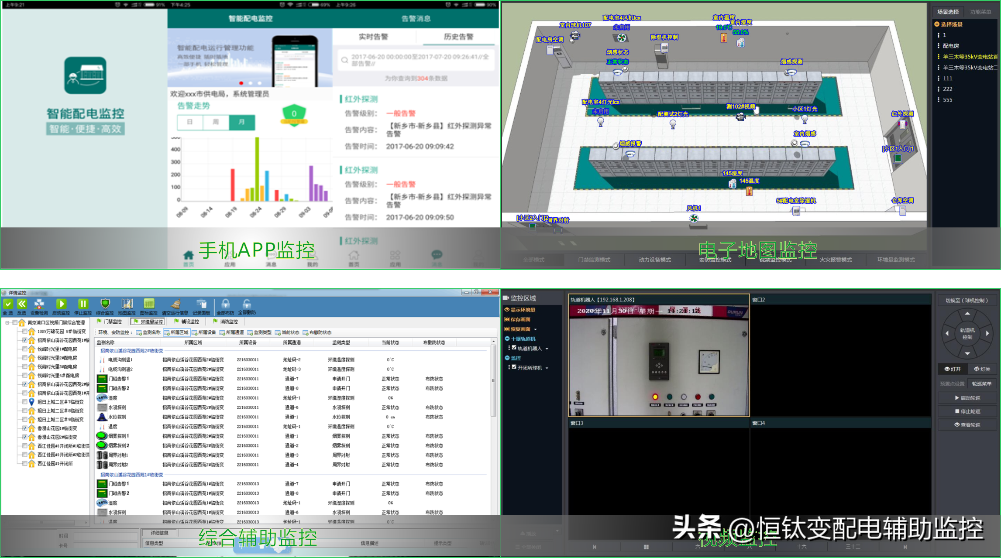This screenshot has width=1001, height=558.
Task: Click 切换至(球机控制) button
Action: [967, 301]
